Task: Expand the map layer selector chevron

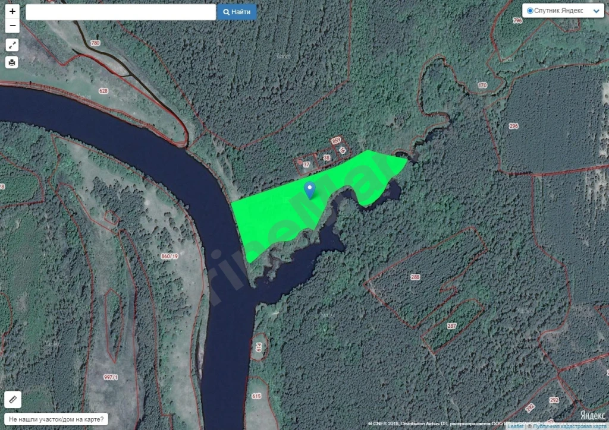Action: pyautogui.click(x=597, y=11)
